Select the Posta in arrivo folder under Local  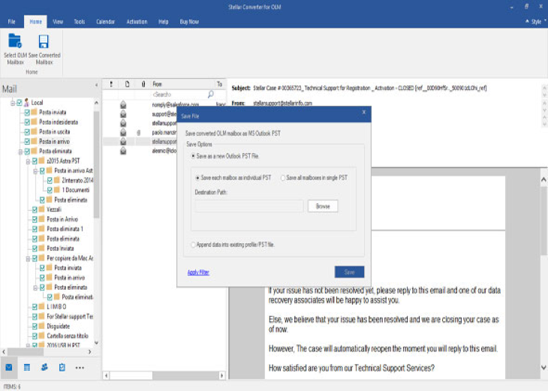(54, 142)
